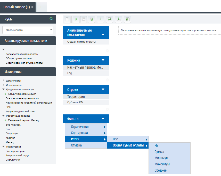Select Общая сумма оплаты in totals submenu

[x=128, y=145]
